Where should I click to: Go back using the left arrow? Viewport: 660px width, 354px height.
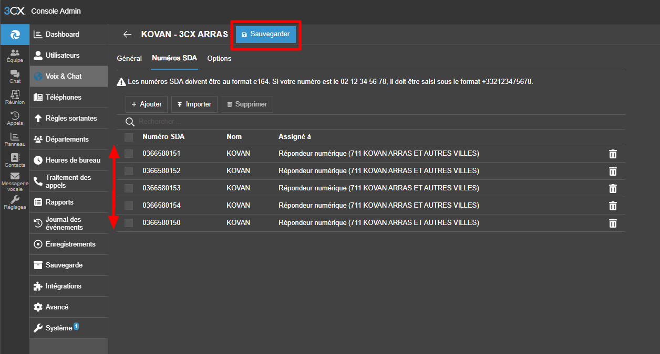[127, 35]
